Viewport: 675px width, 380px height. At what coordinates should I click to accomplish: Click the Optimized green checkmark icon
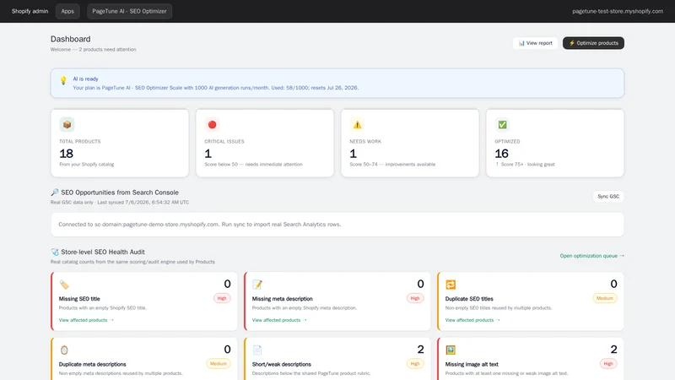pyautogui.click(x=502, y=124)
